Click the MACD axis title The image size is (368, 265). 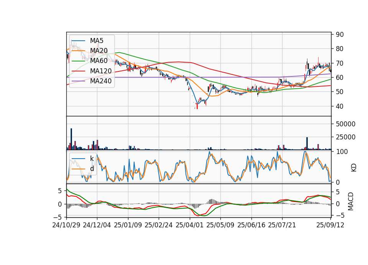coord(351,202)
